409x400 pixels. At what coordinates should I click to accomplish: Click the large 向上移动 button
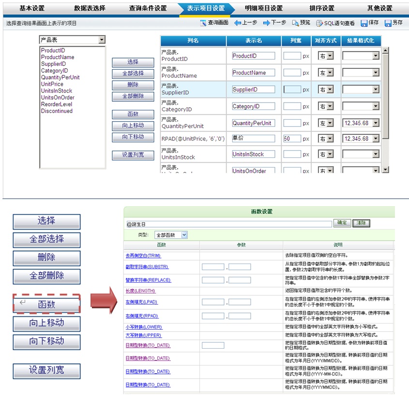click(46, 323)
